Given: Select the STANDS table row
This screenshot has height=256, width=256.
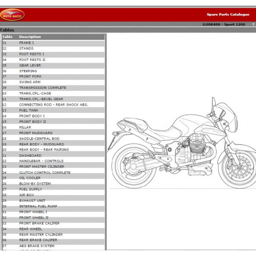Looking at the screenshot, I should click(54, 49).
